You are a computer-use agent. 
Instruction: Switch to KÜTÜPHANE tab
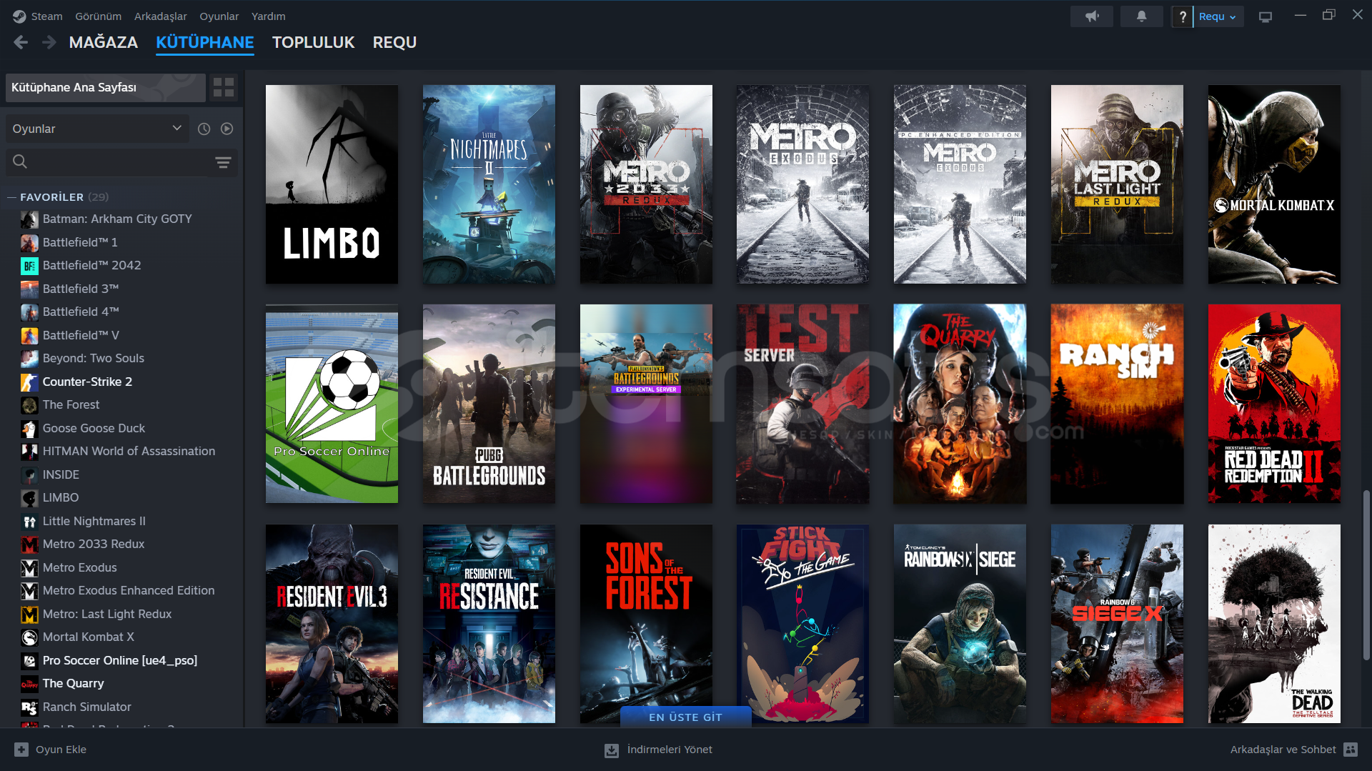(x=205, y=43)
